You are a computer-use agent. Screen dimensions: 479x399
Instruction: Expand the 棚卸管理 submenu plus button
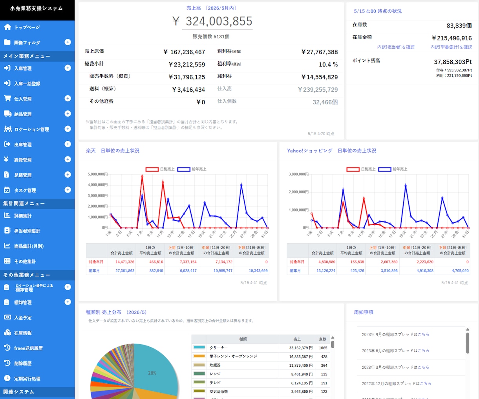pyautogui.click(x=68, y=302)
